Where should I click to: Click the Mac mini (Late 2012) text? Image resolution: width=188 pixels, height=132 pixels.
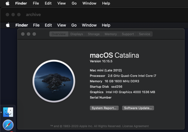point(106,70)
